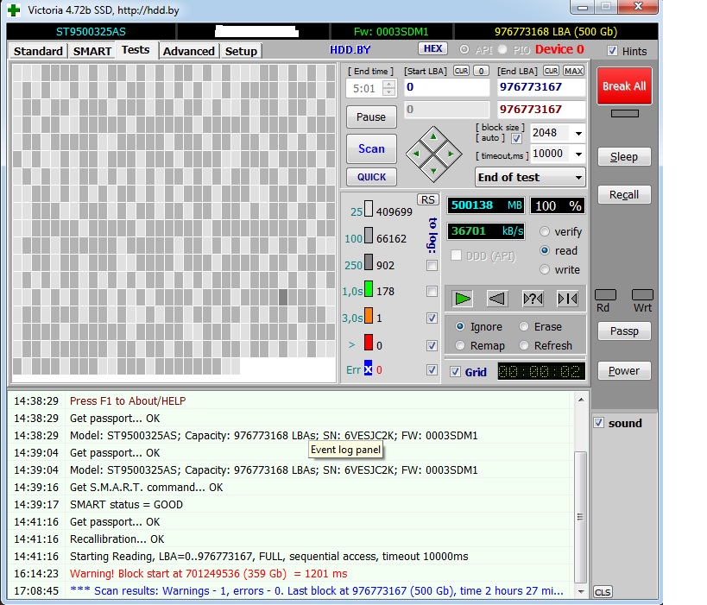Click End time spinner down arrow
Viewport: 707px width, 605px height.
[388, 92]
